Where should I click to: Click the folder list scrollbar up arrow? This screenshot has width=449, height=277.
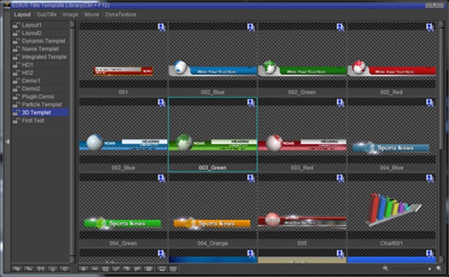pyautogui.click(x=72, y=25)
